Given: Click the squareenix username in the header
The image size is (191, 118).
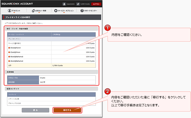Looking at the screenshot, I should (x=71, y=4).
